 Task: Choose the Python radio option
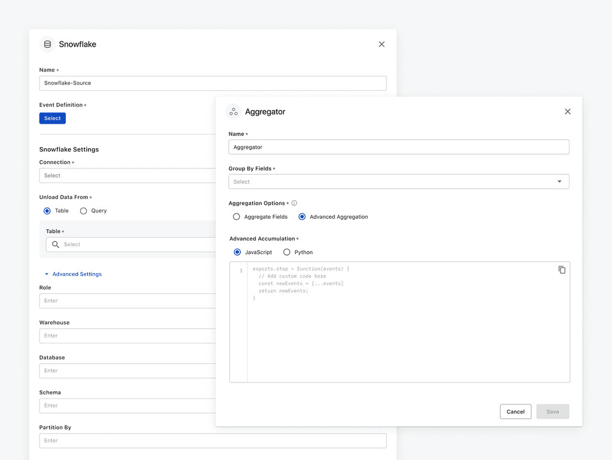click(x=287, y=252)
